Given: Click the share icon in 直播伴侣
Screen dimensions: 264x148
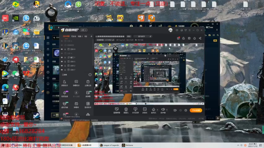Looking at the screenshot, I should (200, 38).
